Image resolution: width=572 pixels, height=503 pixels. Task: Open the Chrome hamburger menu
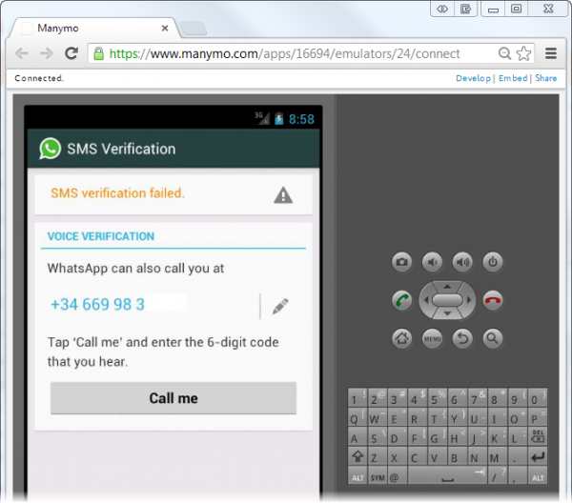(x=551, y=54)
